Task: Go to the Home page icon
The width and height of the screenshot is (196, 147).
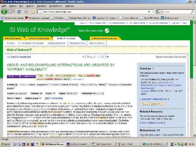Action: point(33,12)
